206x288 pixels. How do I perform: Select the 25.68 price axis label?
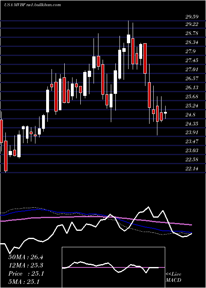pyautogui.click(x=192, y=97)
